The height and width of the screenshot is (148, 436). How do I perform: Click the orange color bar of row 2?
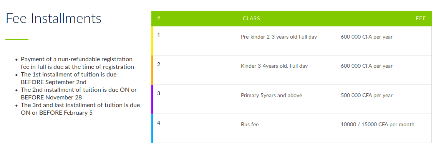click(x=153, y=70)
